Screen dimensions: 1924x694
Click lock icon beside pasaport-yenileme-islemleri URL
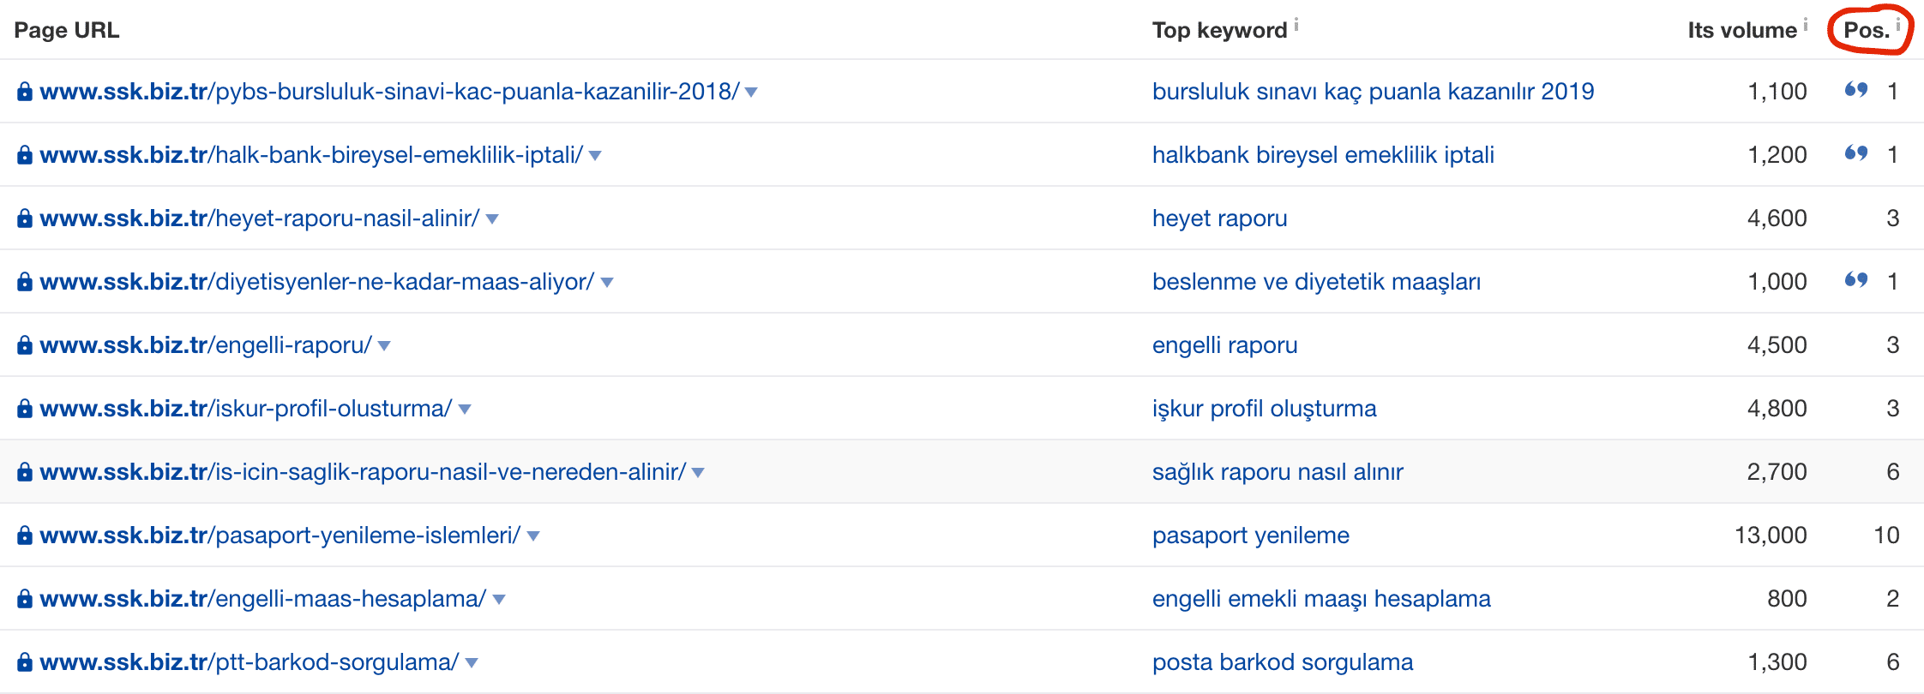tap(25, 535)
